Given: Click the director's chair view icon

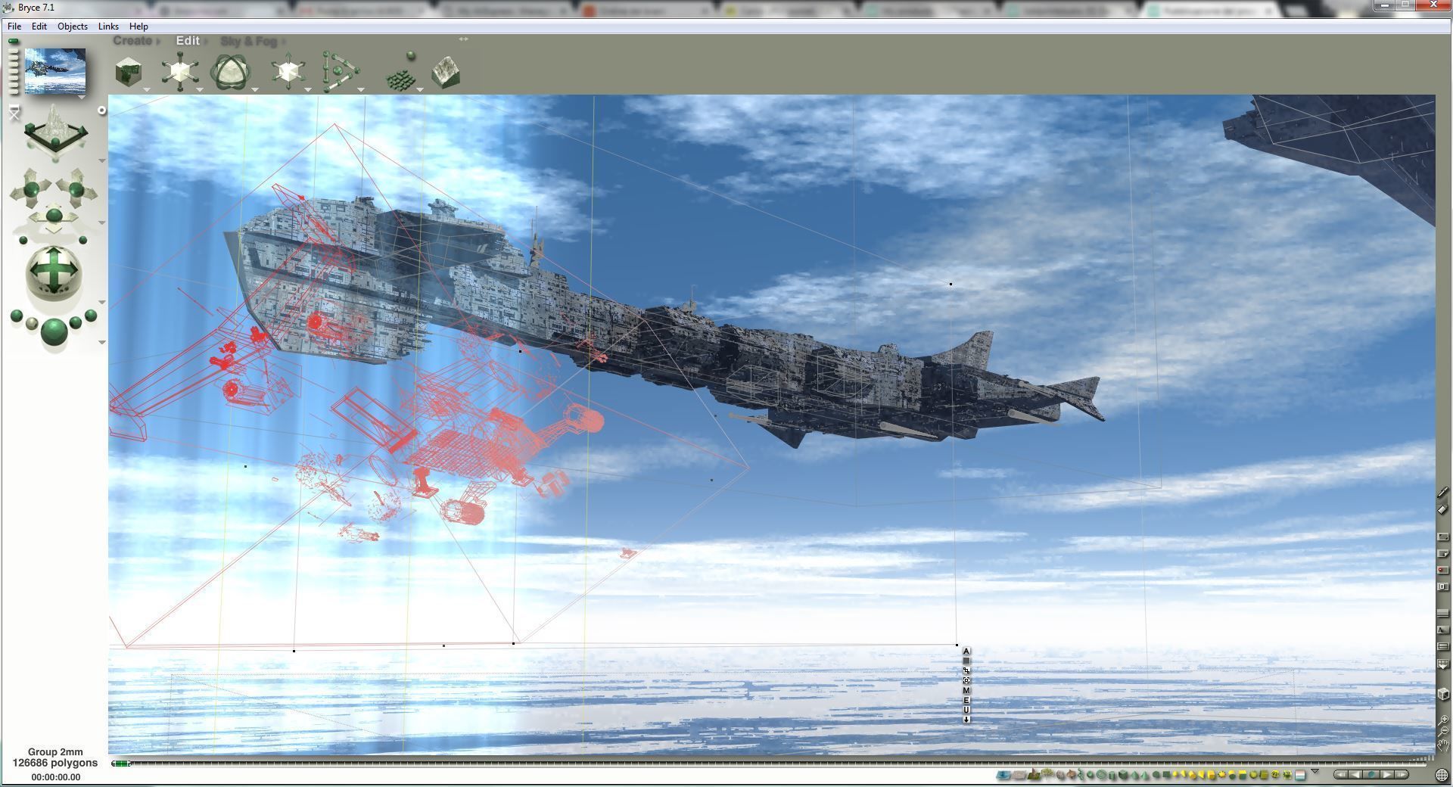Looking at the screenshot, I should coord(14,113).
